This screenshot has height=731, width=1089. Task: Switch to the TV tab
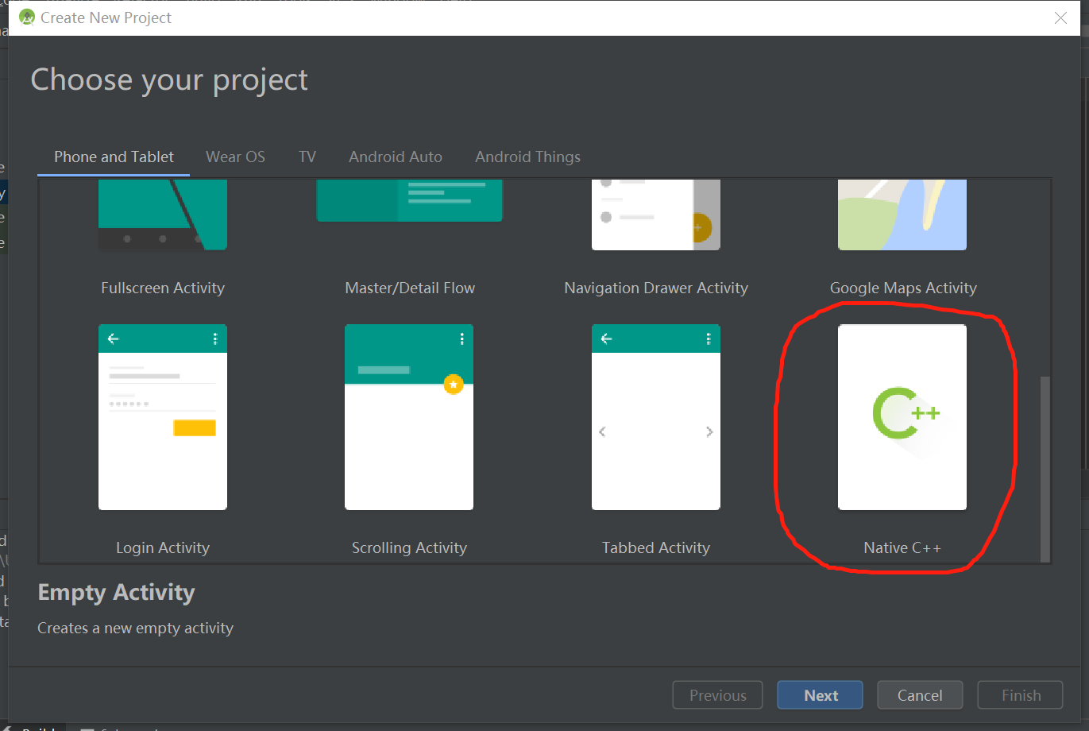pos(307,157)
